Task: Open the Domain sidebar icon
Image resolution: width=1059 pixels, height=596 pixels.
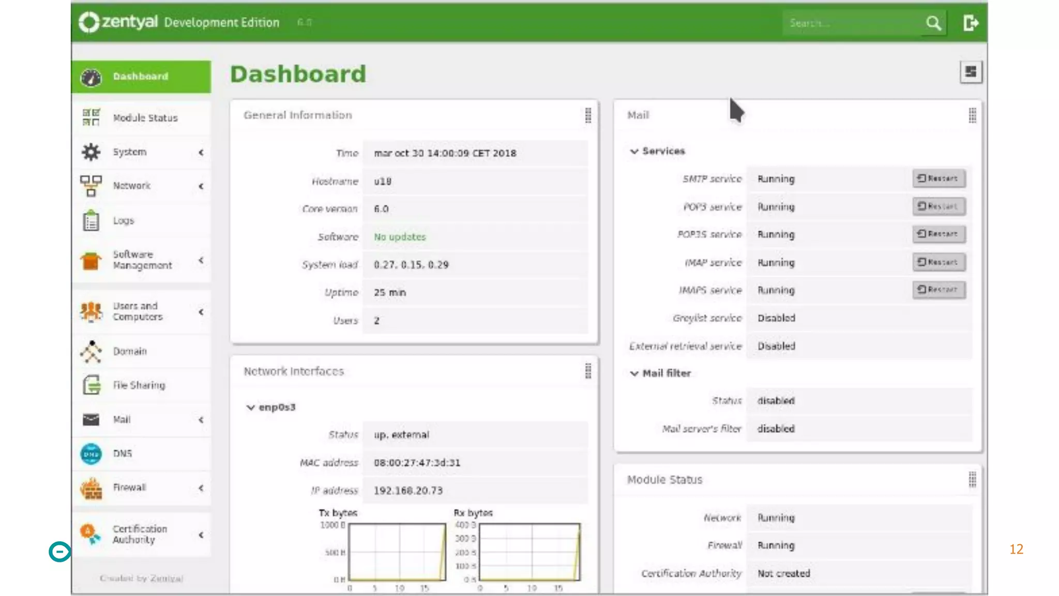Action: pyautogui.click(x=91, y=351)
